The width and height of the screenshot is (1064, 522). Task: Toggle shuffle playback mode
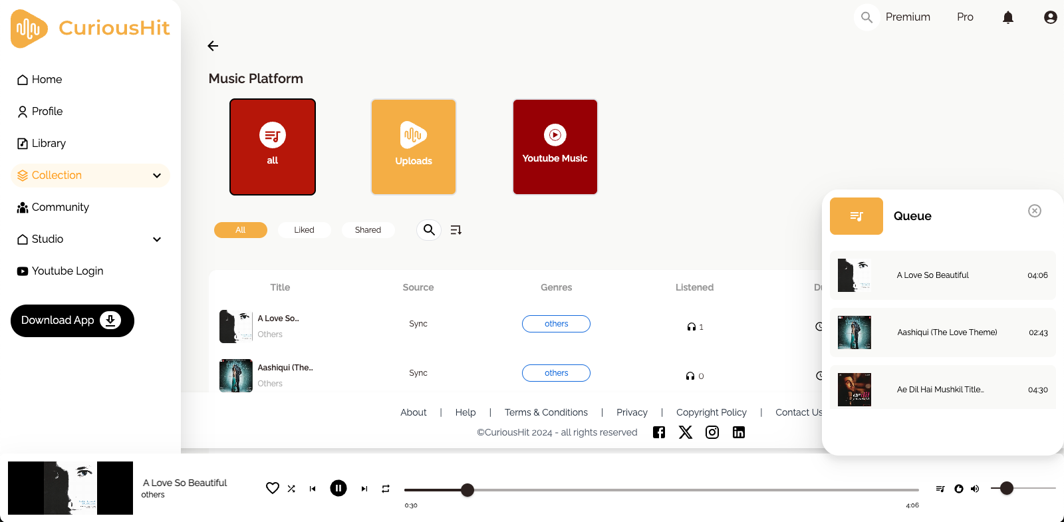coord(291,489)
